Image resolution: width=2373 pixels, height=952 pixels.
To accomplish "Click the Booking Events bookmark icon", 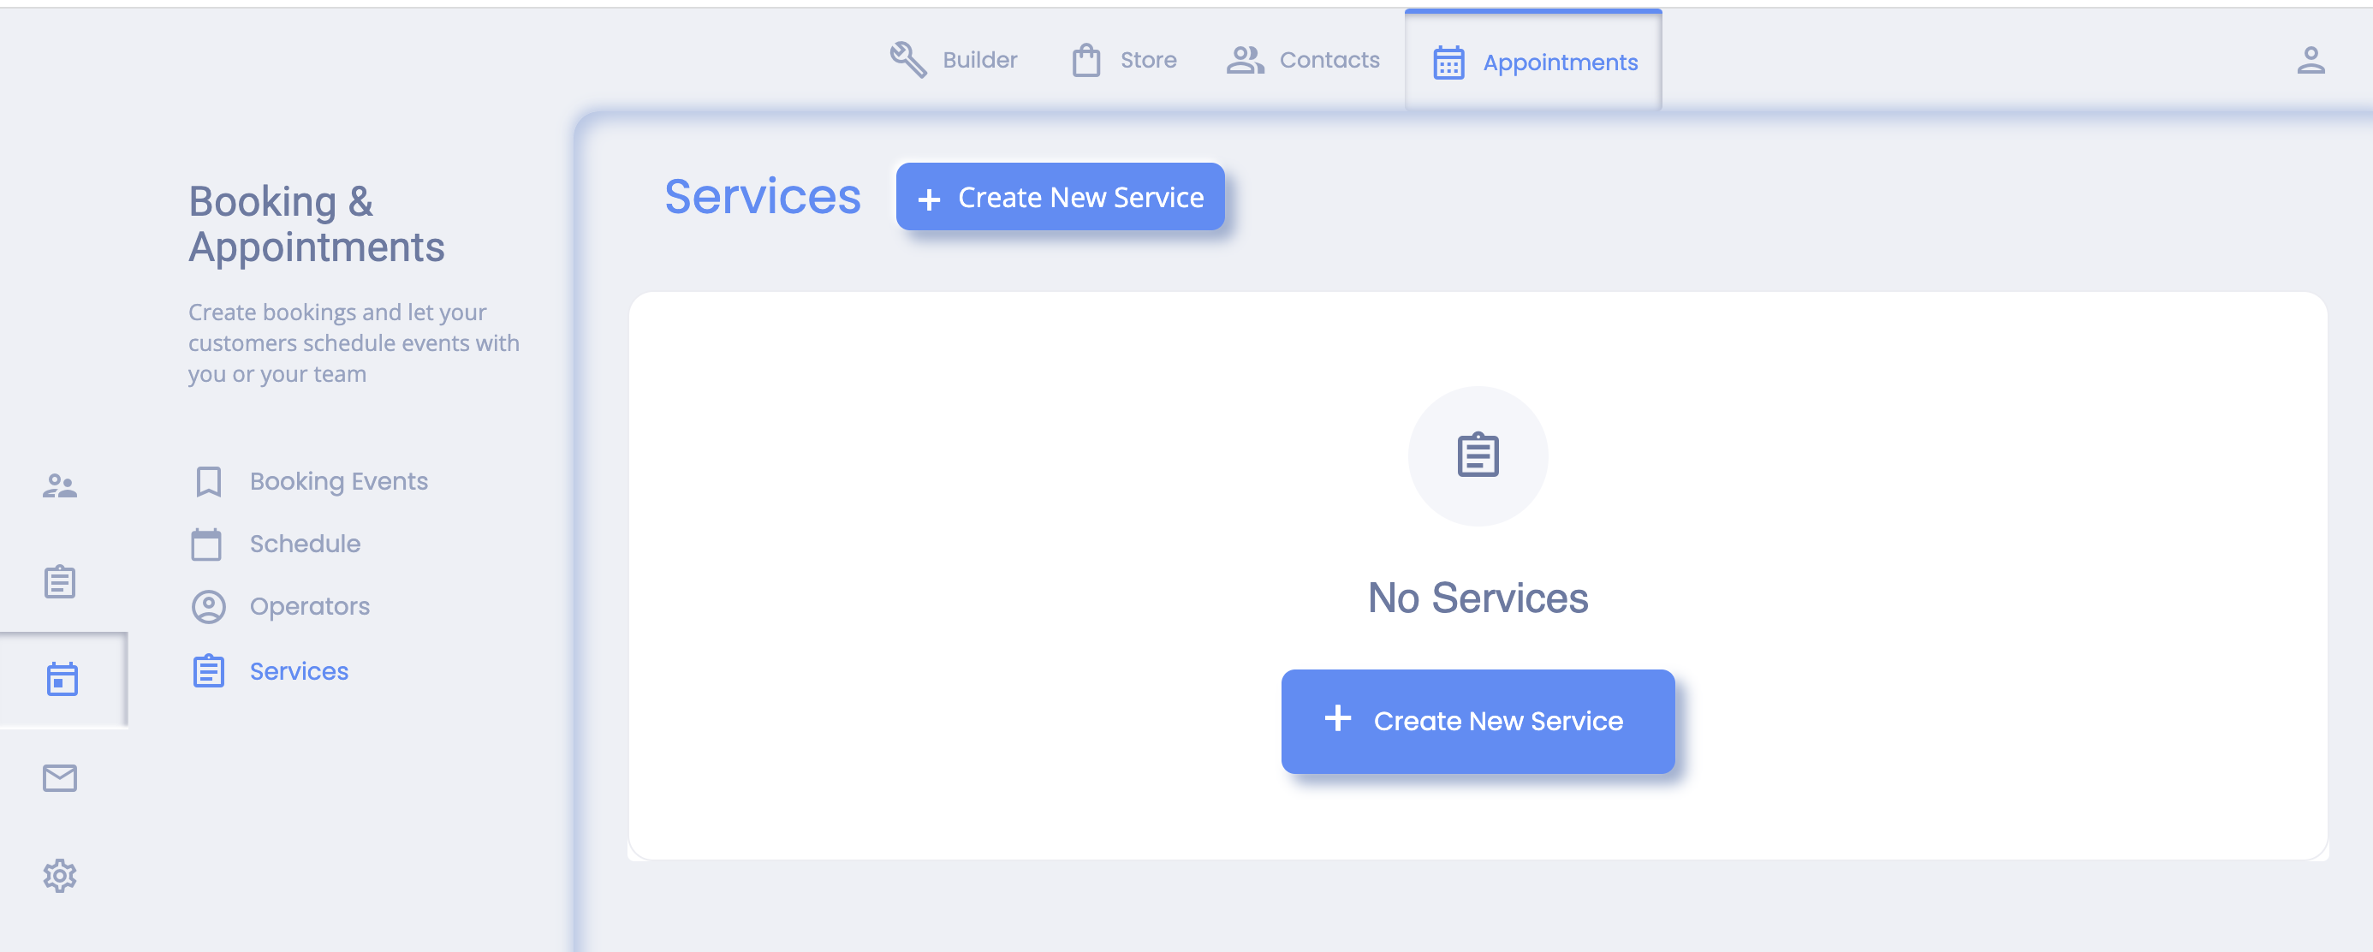I will (x=209, y=481).
